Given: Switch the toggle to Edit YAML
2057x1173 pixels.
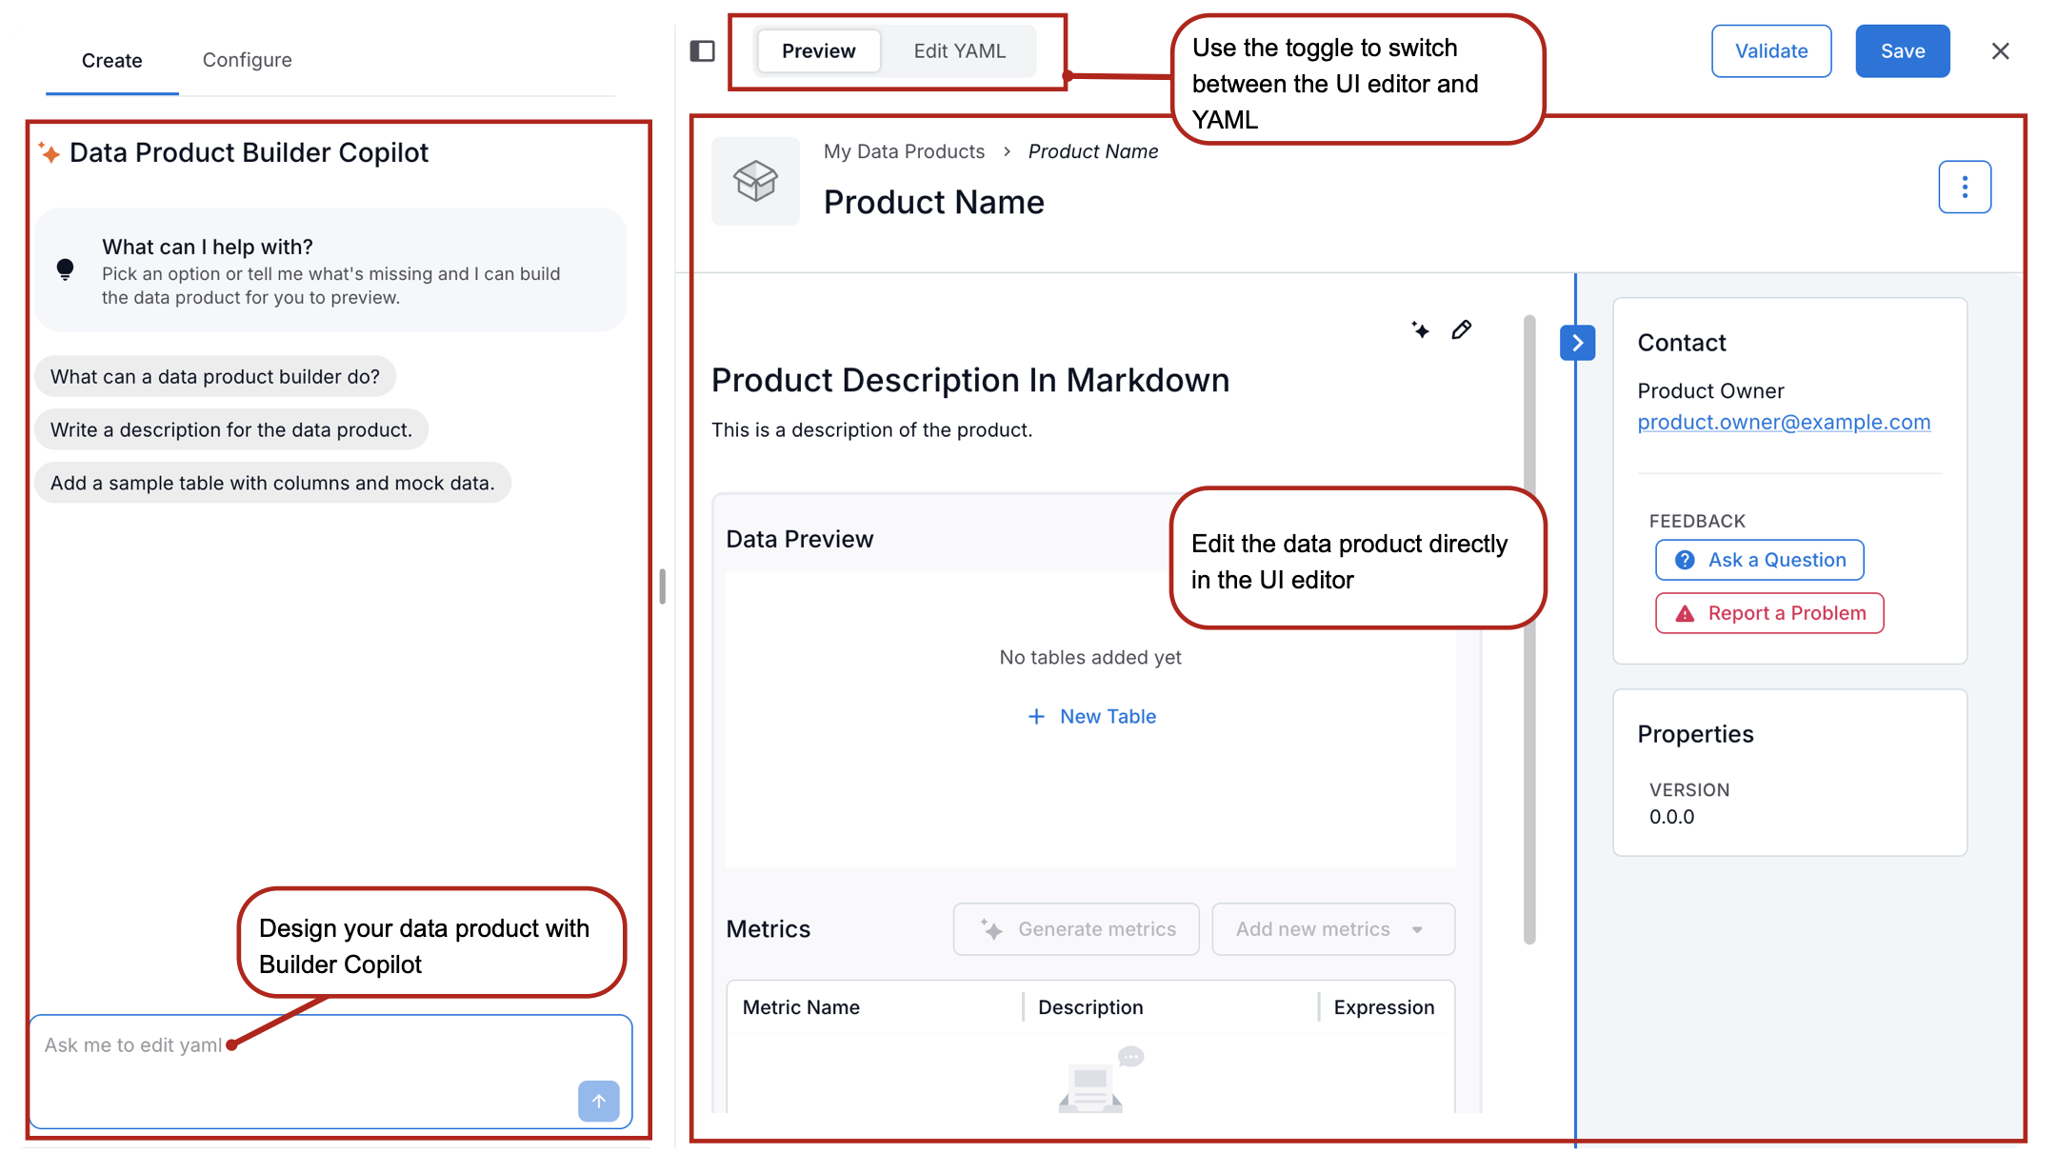Looking at the screenshot, I should (x=959, y=51).
